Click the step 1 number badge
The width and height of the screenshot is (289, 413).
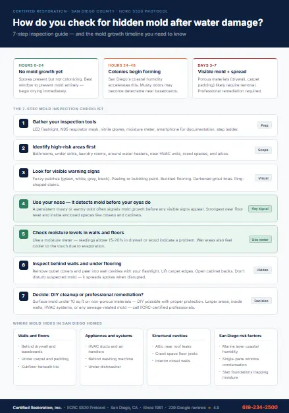(x=24, y=123)
